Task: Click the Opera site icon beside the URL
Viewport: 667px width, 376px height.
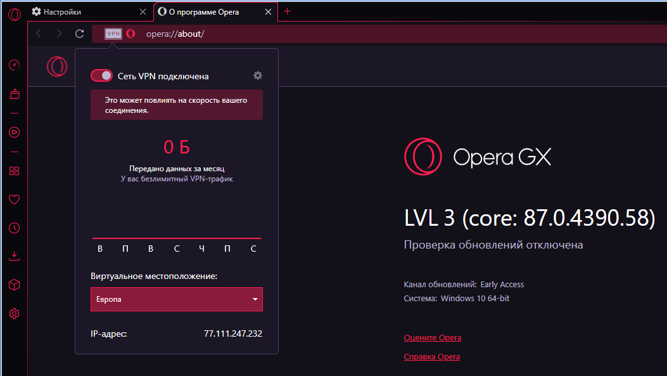Action: click(130, 34)
